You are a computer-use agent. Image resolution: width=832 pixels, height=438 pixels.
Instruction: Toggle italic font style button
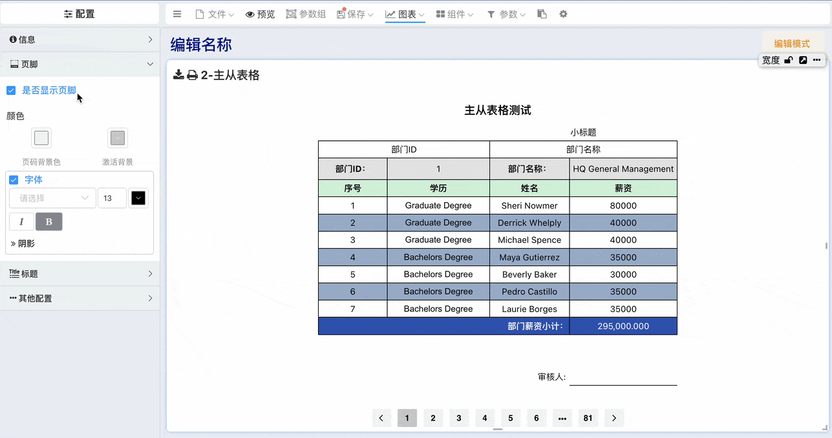click(21, 222)
